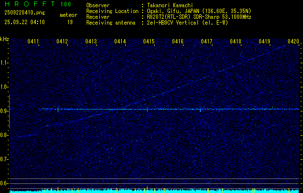Click the 0420 time marker
Viewport: 303px width, 193px height.
click(x=293, y=42)
